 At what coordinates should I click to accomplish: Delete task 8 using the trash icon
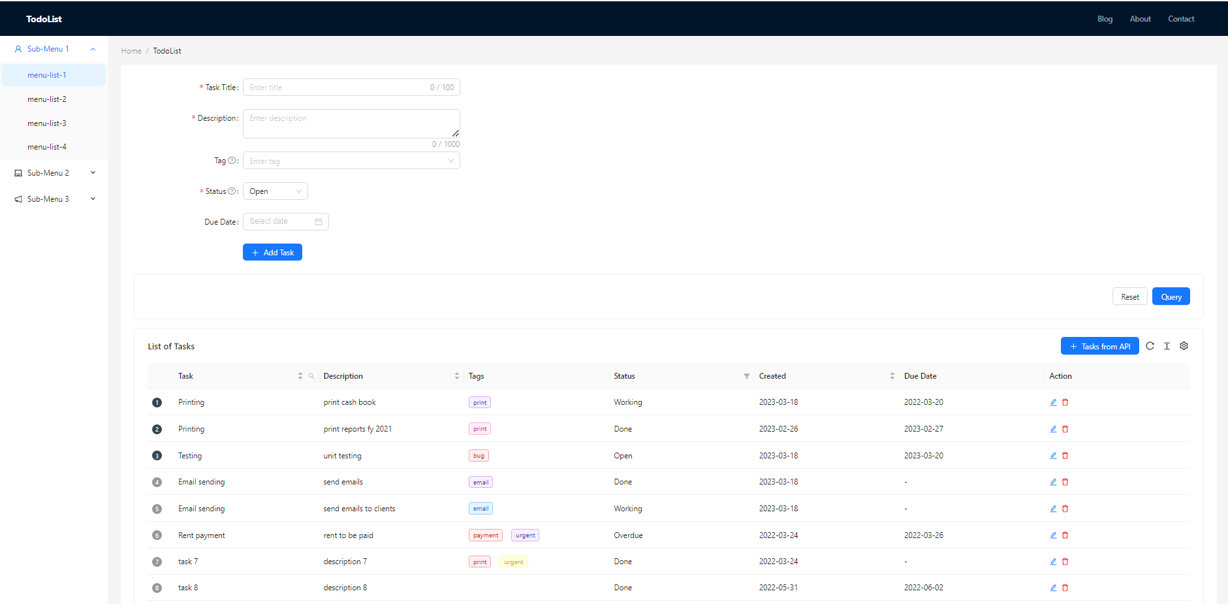1065,587
